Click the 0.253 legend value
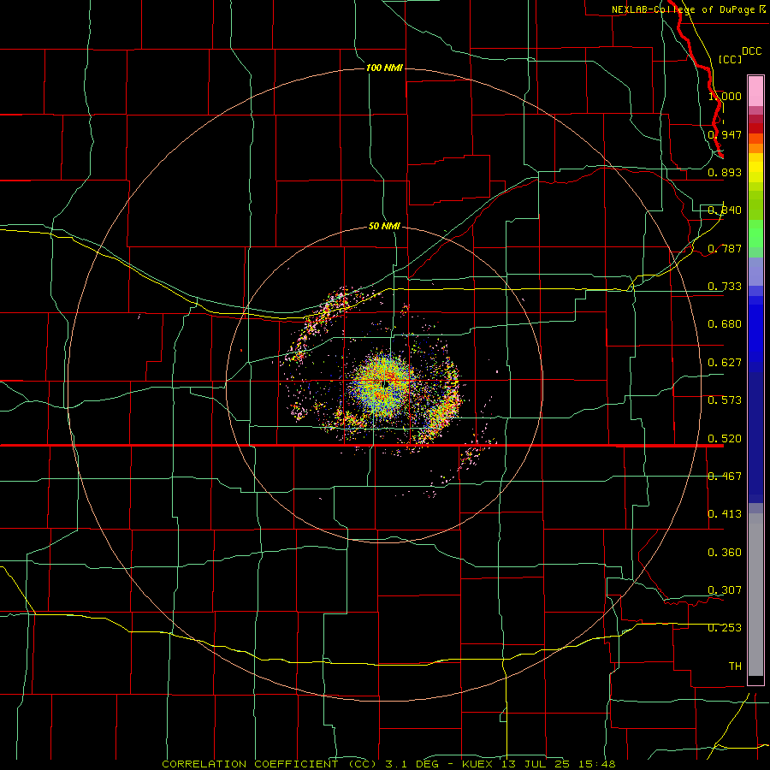This screenshot has height=770, width=770. 725,628
